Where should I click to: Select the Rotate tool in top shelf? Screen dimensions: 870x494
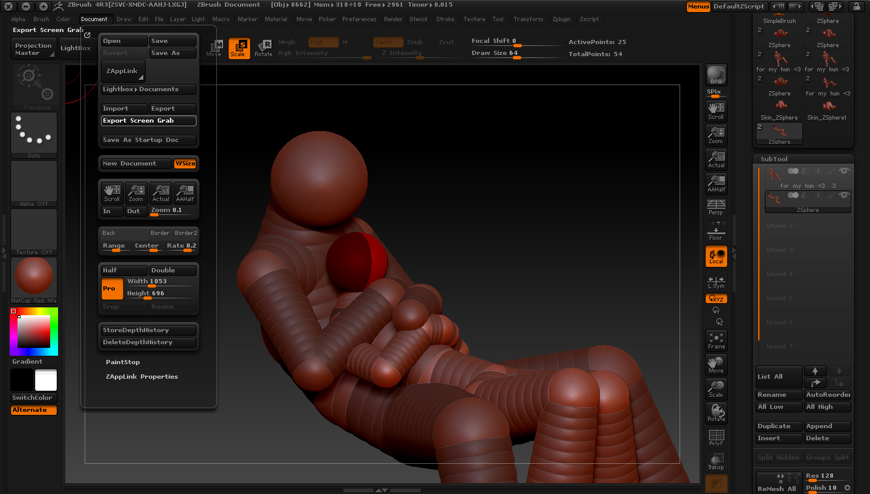[263, 48]
